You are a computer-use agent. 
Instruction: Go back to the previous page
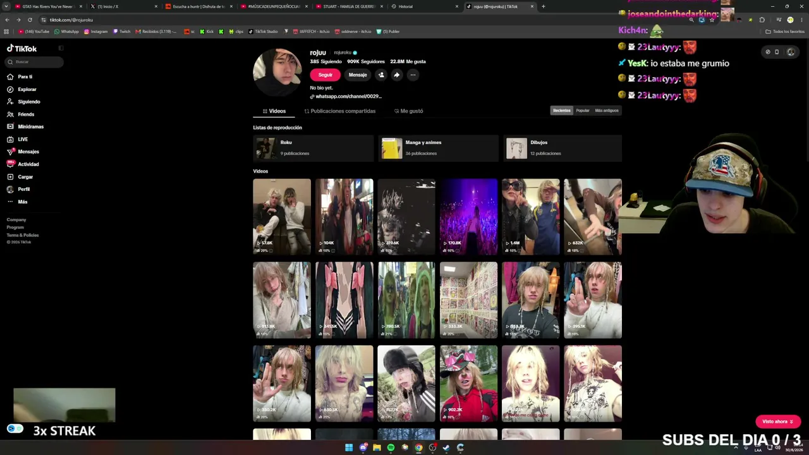(x=7, y=20)
